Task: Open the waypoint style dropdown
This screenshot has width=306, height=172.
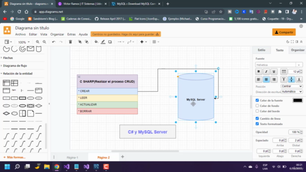Action: 131,42
